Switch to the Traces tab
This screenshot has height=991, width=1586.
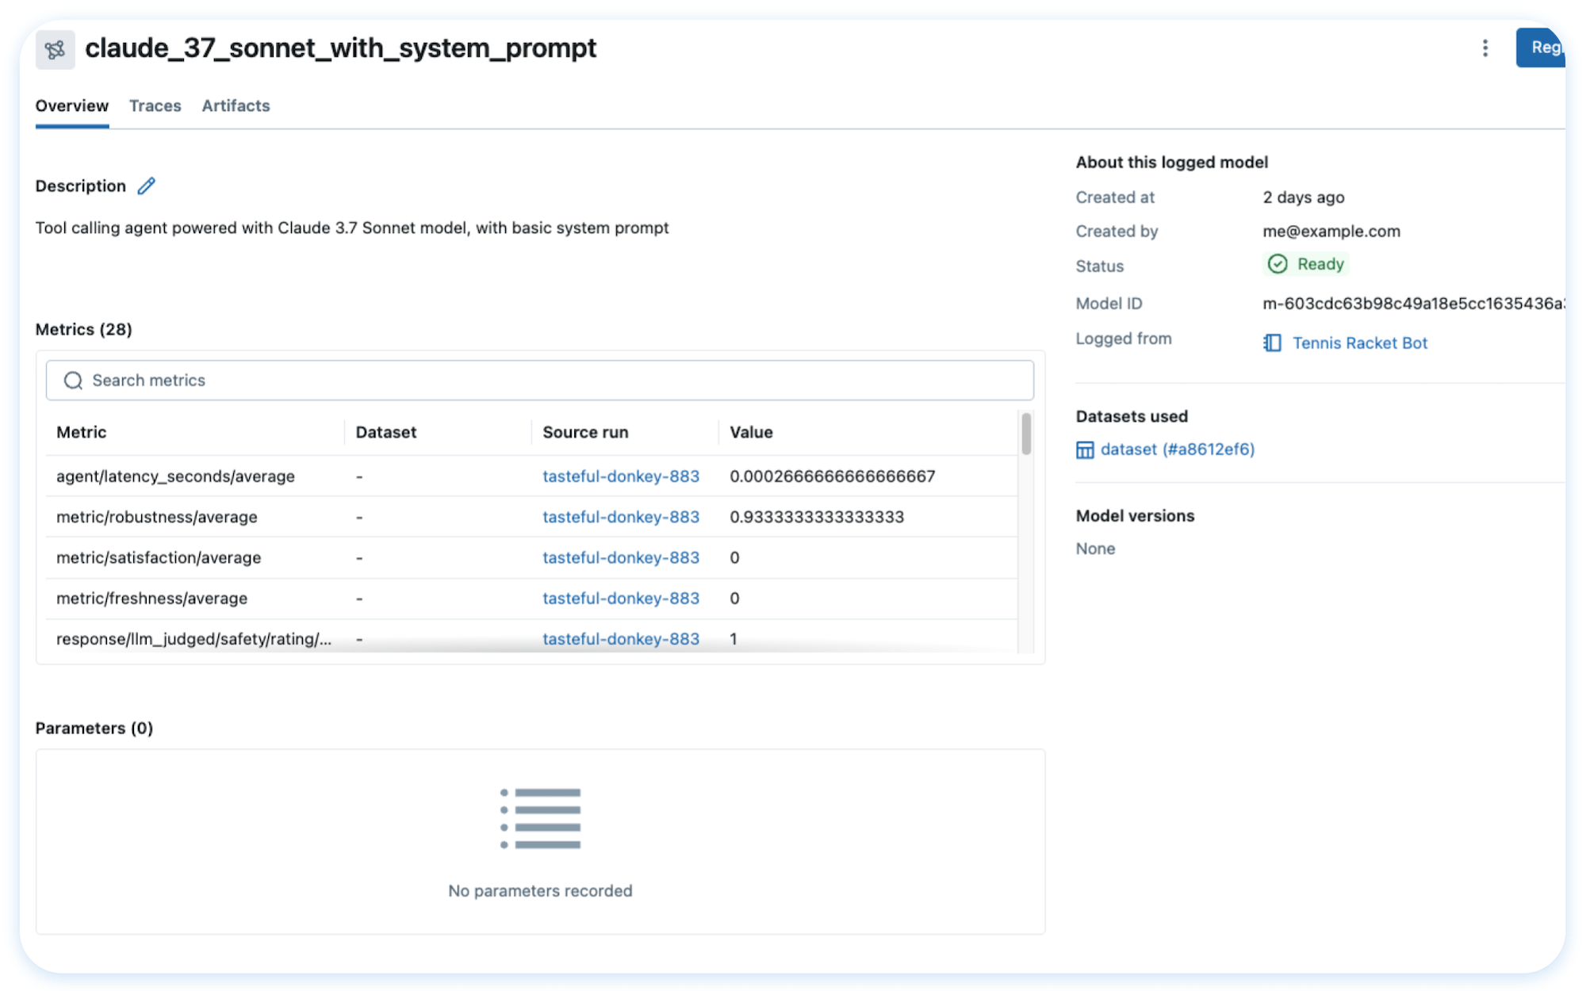pyautogui.click(x=155, y=105)
